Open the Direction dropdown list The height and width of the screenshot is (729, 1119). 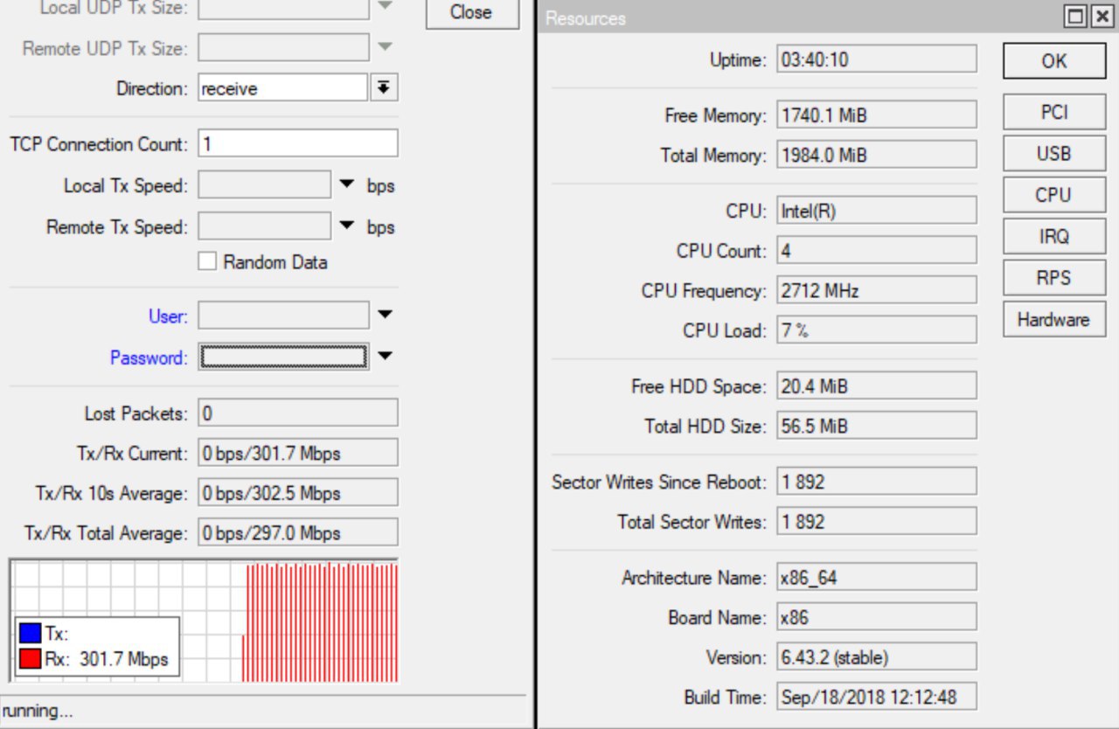(384, 88)
